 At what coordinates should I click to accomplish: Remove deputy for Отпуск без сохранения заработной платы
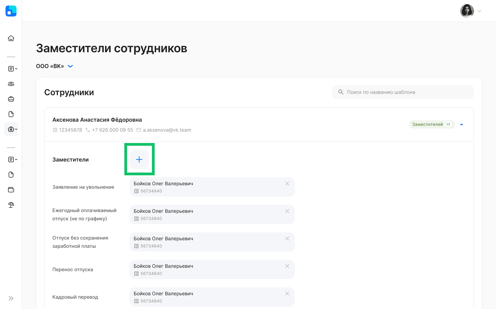click(287, 239)
